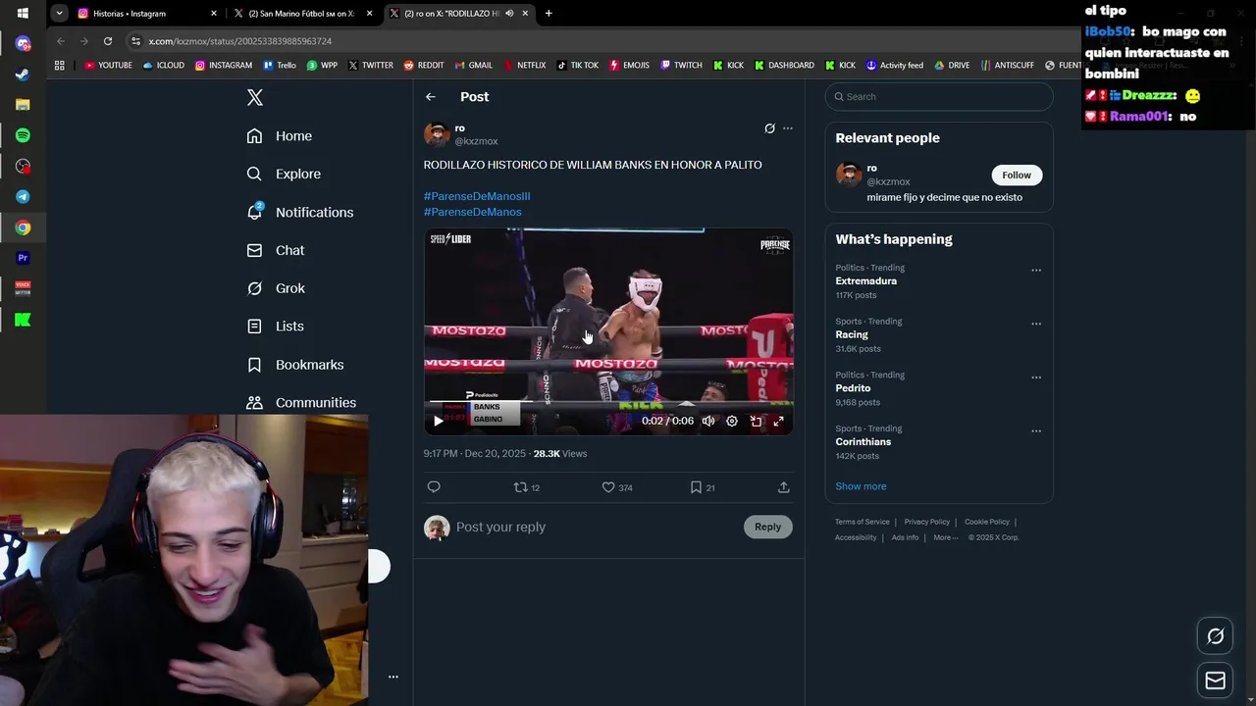Open the floating messages envelope button
The width and height of the screenshot is (1256, 706).
[1215, 681]
